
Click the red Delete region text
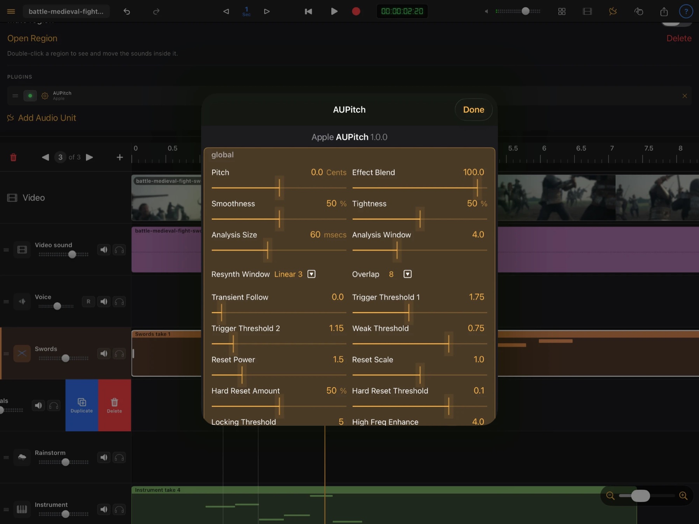(679, 38)
